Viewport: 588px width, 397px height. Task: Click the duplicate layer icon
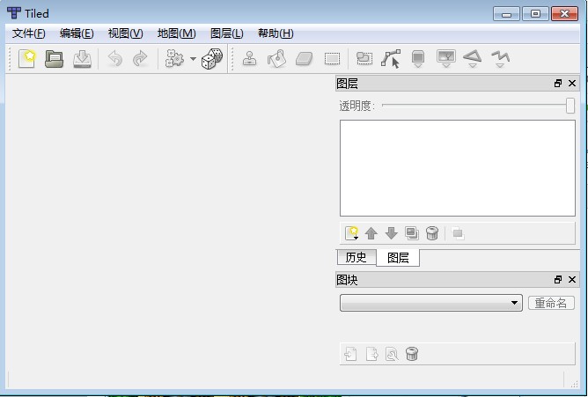[x=411, y=233]
